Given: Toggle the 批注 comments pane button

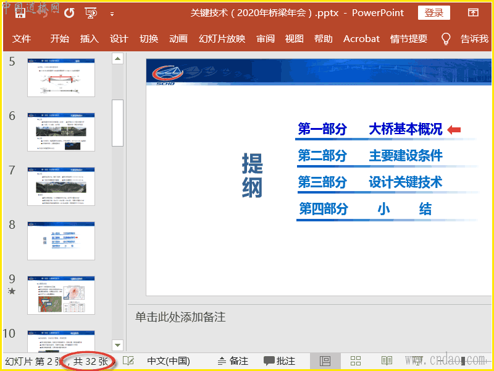Looking at the screenshot, I should pos(280,361).
